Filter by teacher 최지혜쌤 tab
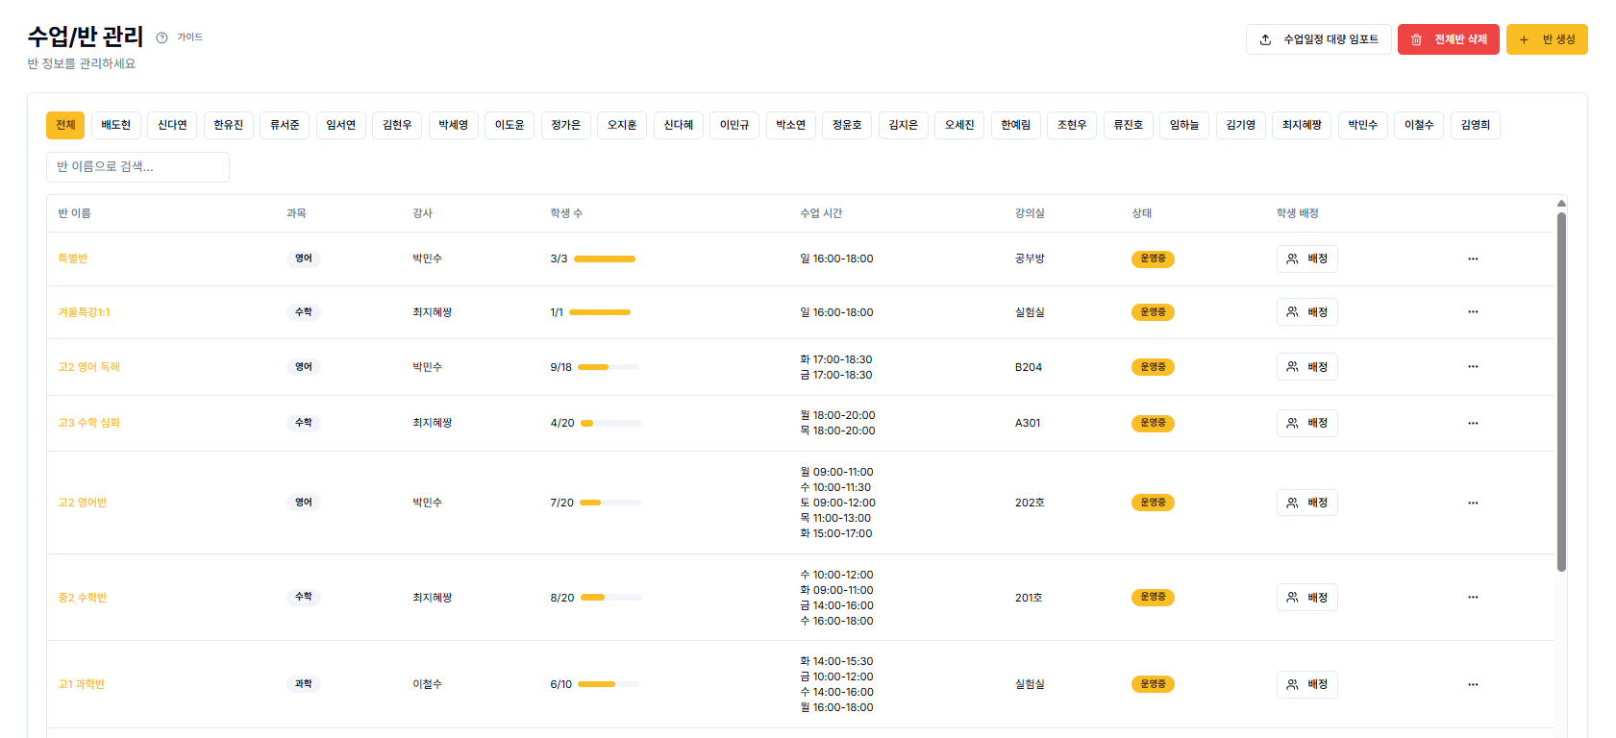Viewport: 1616px width, 738px height. click(1301, 125)
